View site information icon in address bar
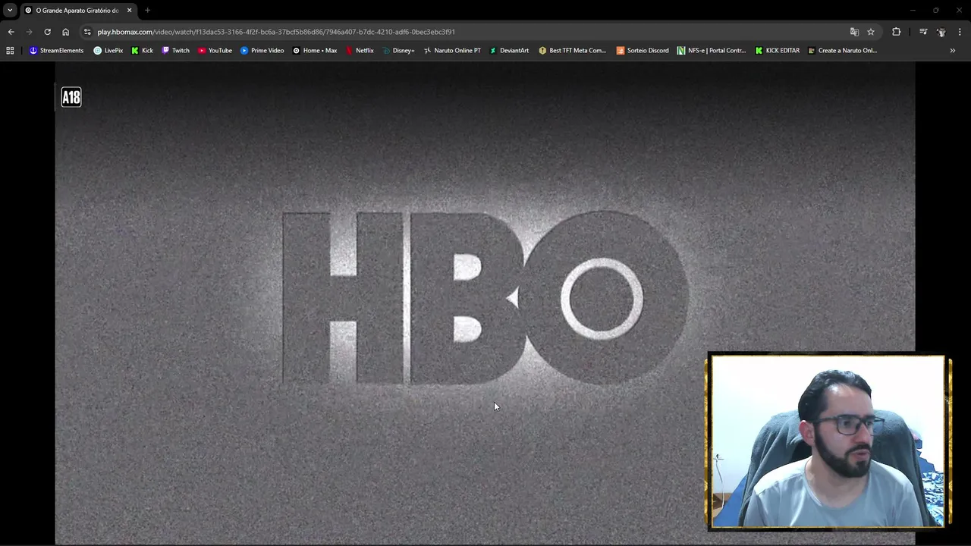The width and height of the screenshot is (971, 546). pyautogui.click(x=87, y=32)
